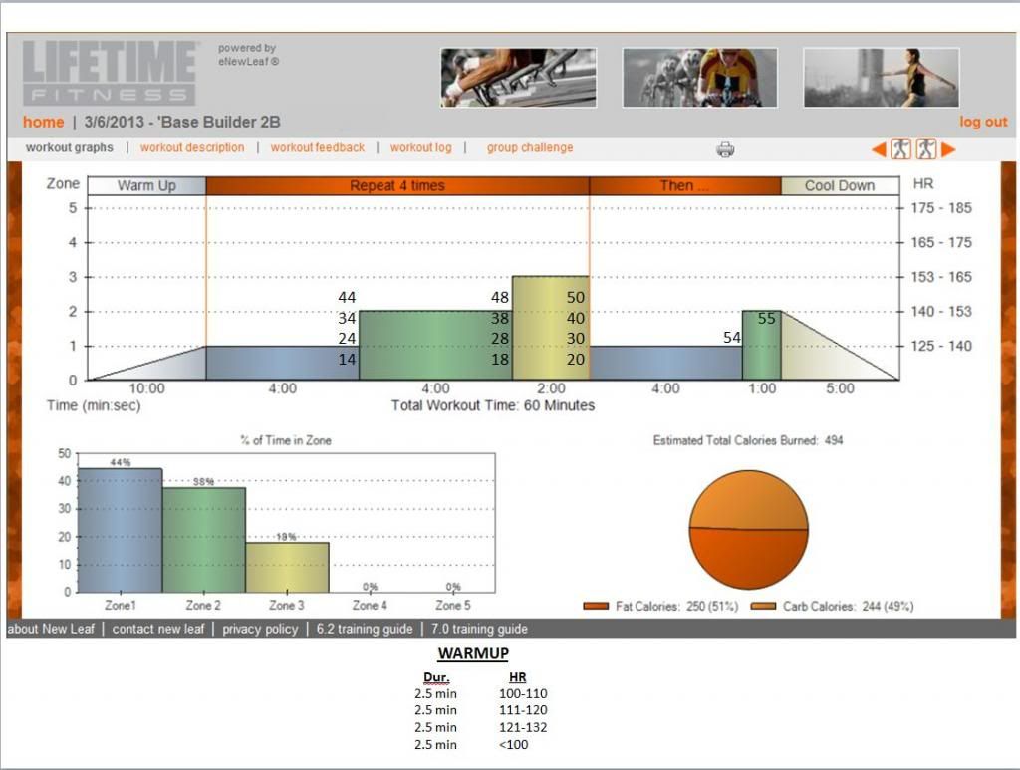Screen dimensions: 1020x770
Task: Click contact new leaf footer link
Action: coord(158,629)
